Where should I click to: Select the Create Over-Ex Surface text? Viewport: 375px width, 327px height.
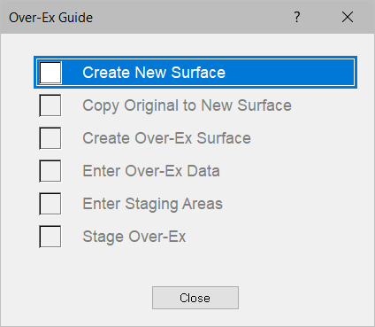(166, 138)
